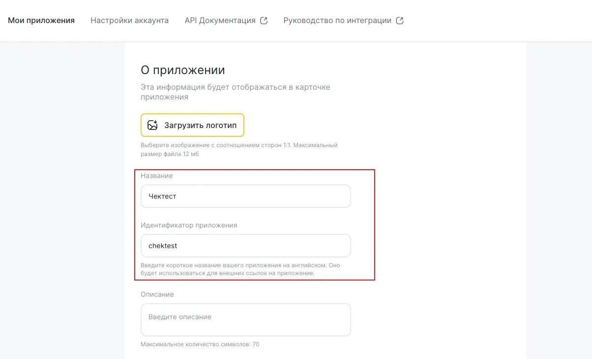Click external-link icon beside Руководство по интеграции
This screenshot has width=592, height=359.
pyautogui.click(x=400, y=21)
